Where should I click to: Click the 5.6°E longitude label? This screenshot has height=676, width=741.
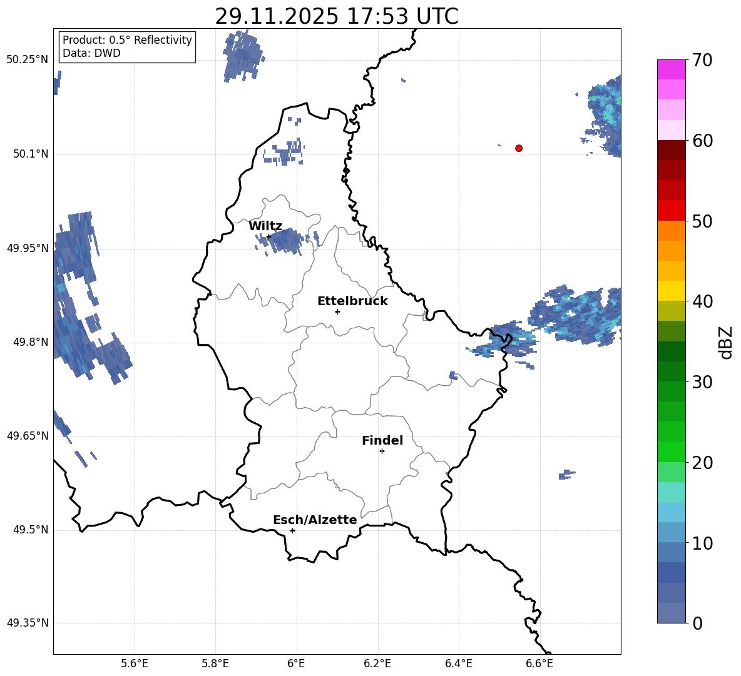135,663
